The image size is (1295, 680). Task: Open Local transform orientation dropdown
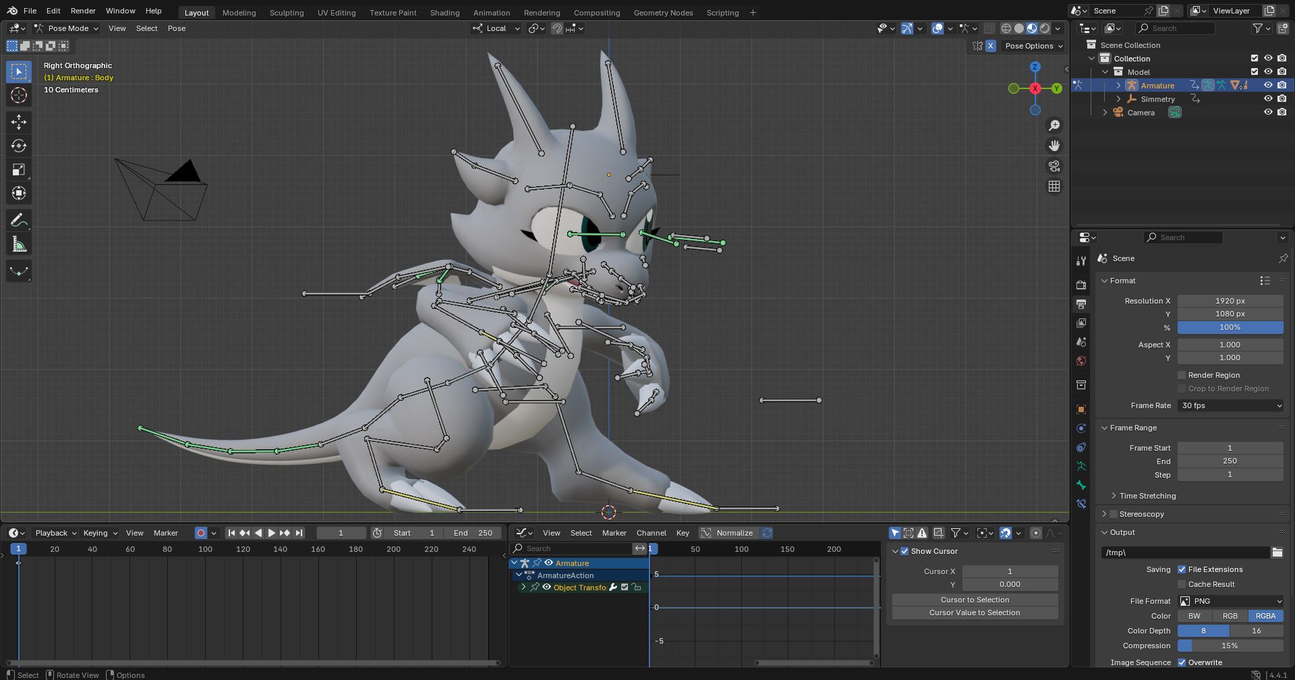[x=496, y=28]
